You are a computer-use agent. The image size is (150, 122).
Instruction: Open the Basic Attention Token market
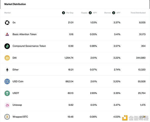[24, 34]
